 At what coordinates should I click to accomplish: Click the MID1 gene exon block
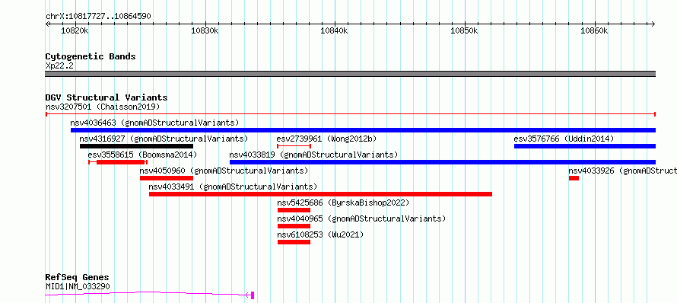coord(253,295)
